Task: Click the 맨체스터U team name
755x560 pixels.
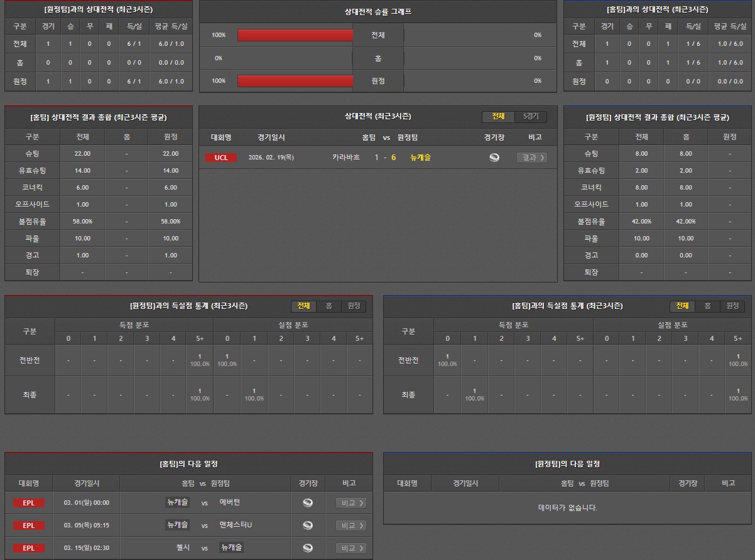Action: click(236, 525)
